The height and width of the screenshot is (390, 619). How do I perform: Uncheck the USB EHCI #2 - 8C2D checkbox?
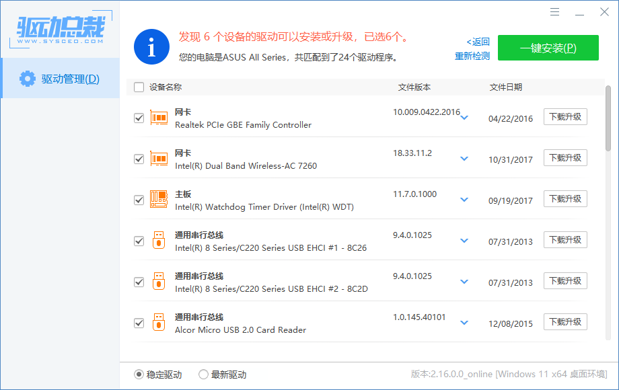coord(139,282)
